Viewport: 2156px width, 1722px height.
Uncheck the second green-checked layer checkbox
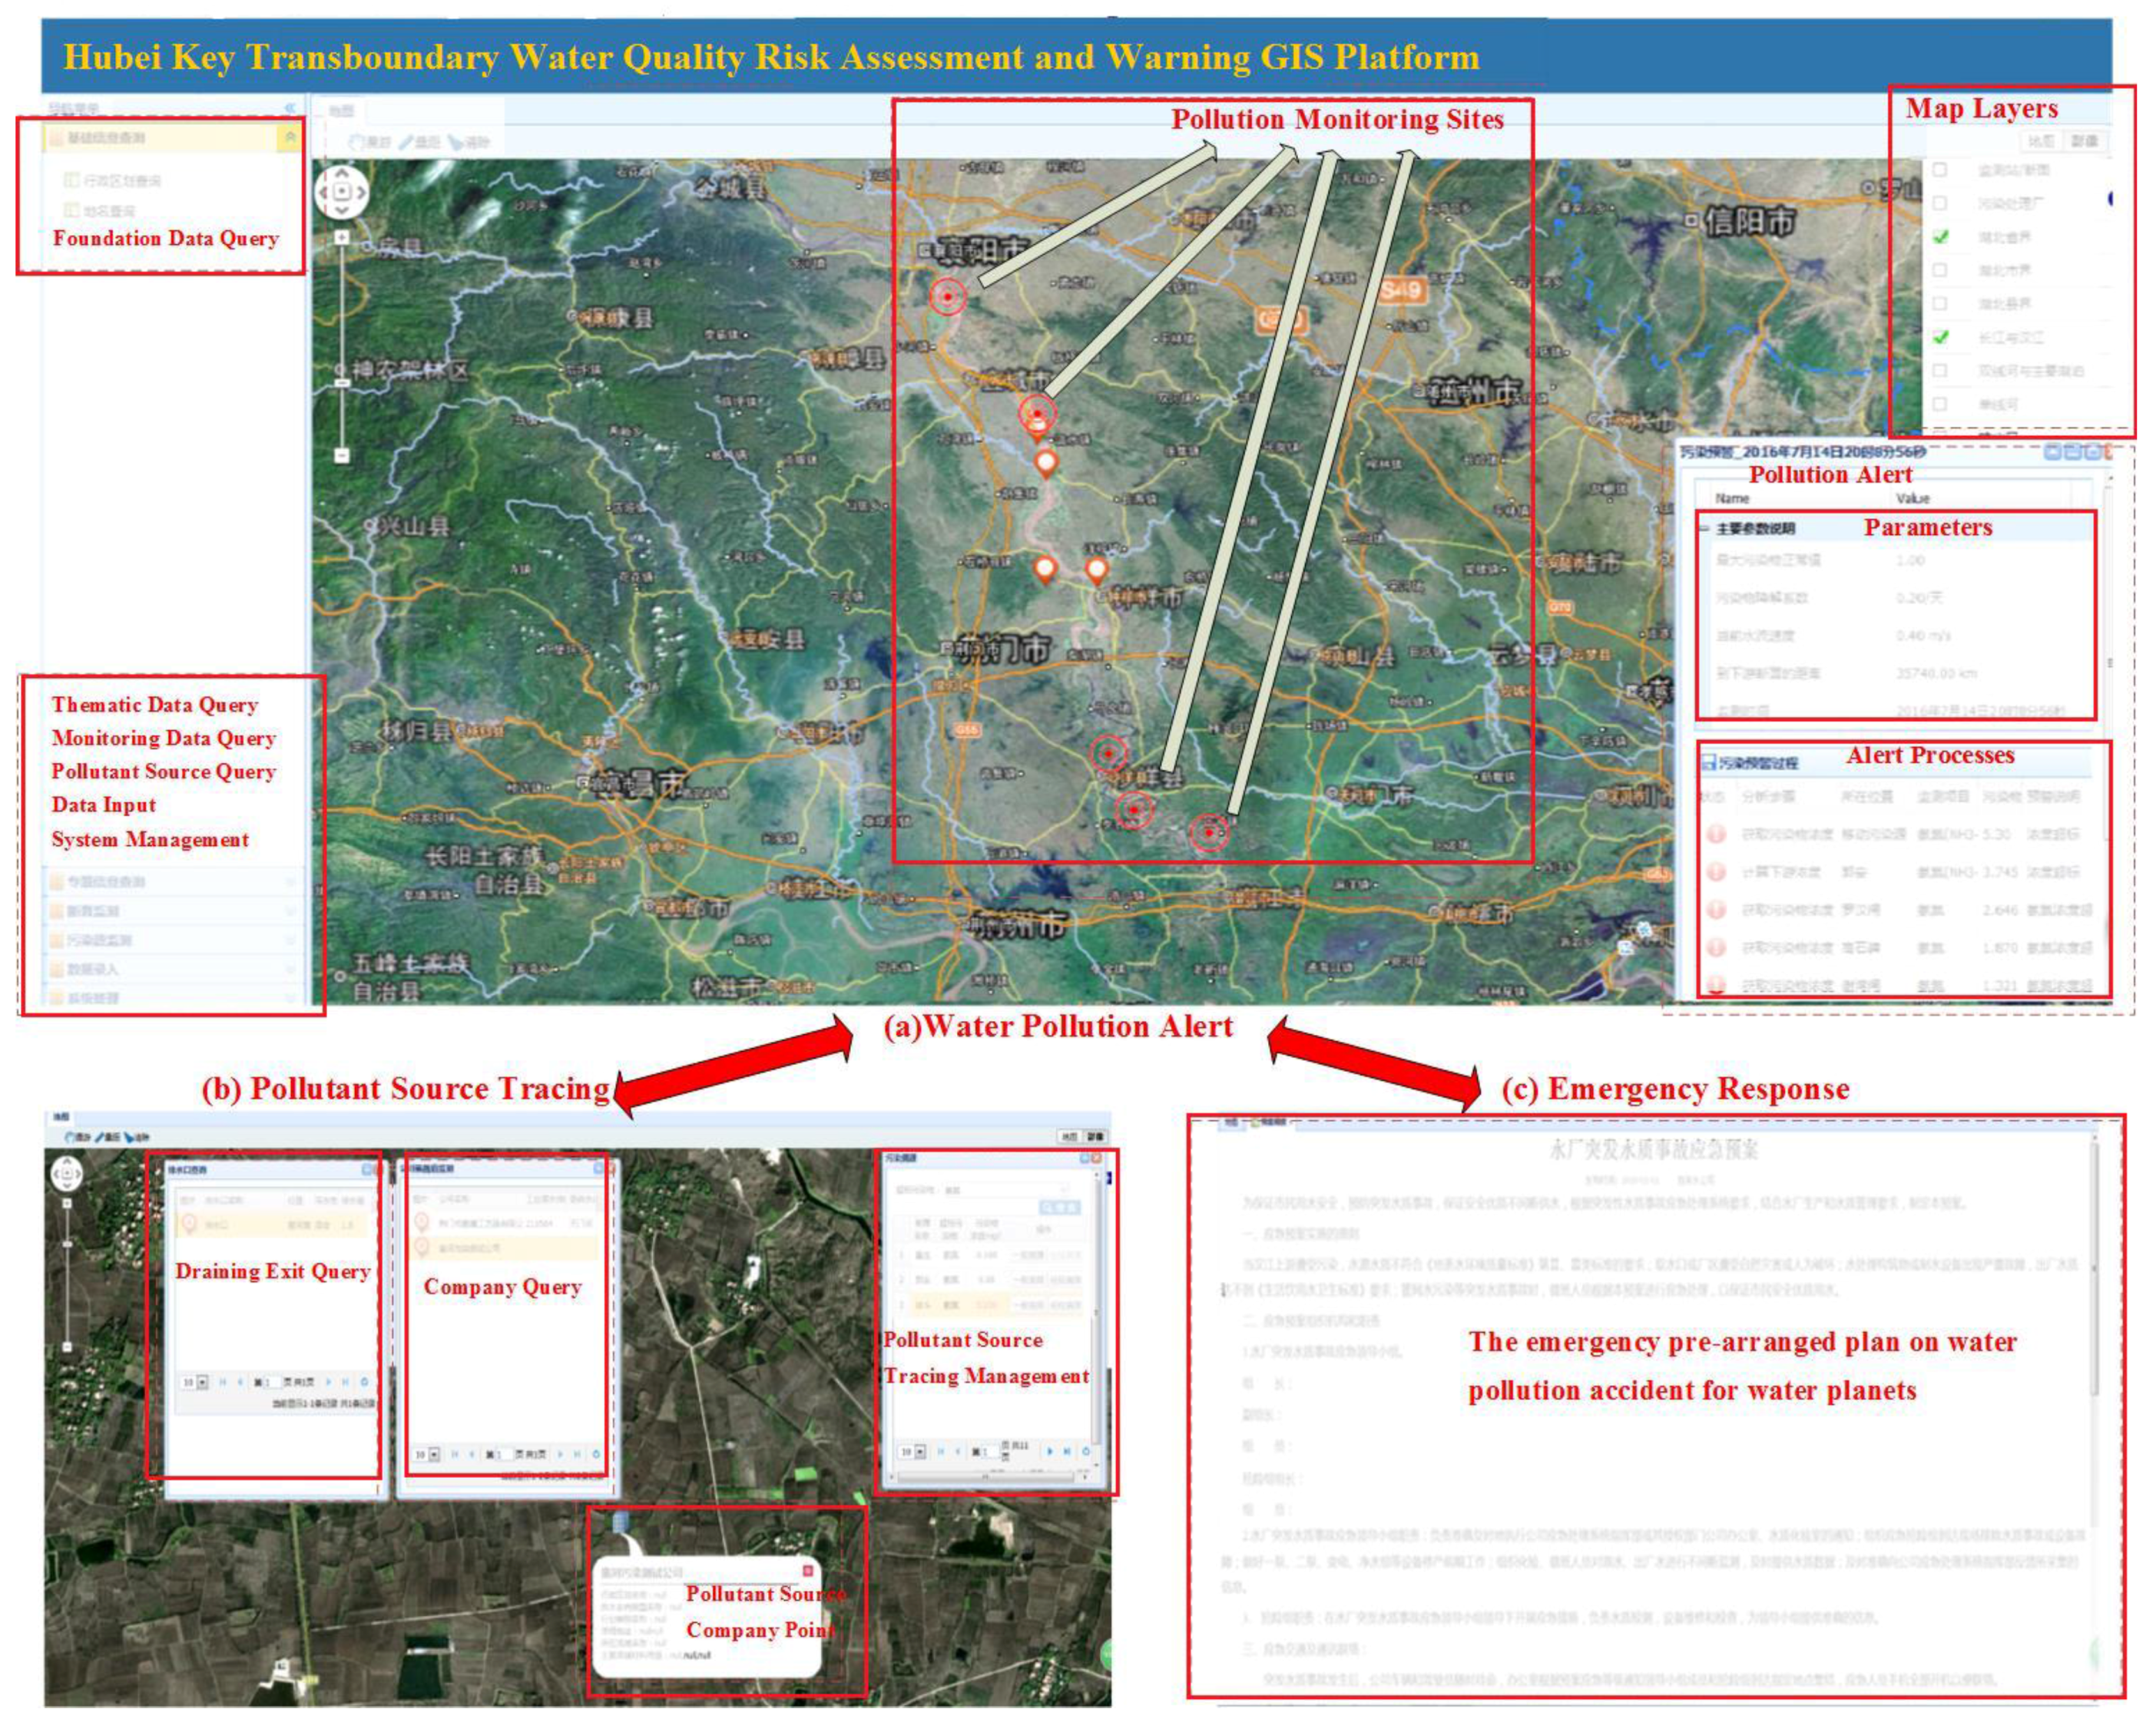tap(1941, 337)
